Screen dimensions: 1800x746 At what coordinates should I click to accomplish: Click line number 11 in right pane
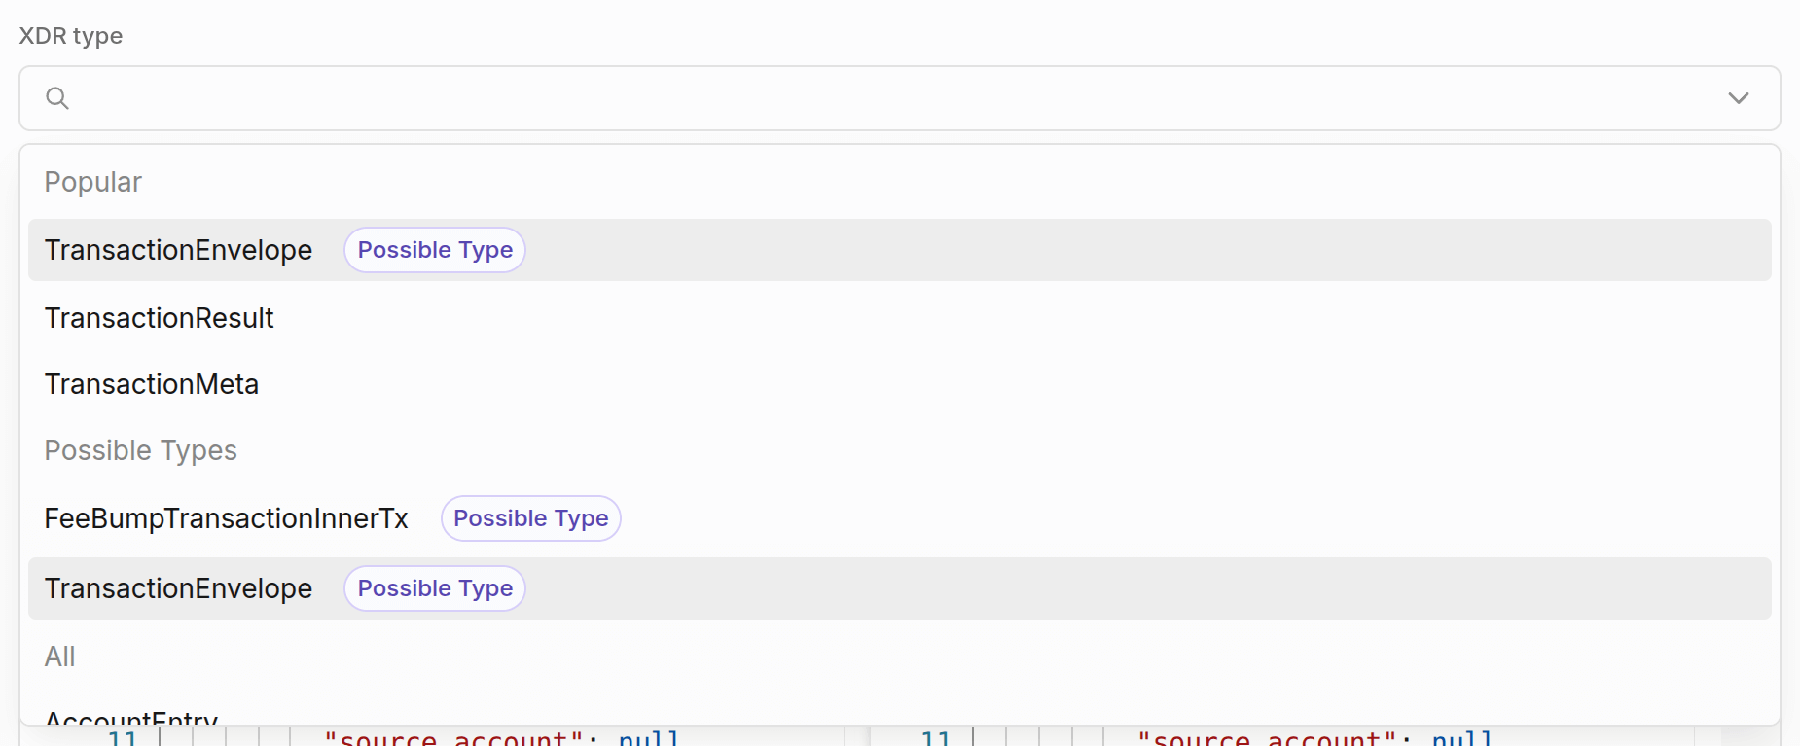[x=935, y=737]
